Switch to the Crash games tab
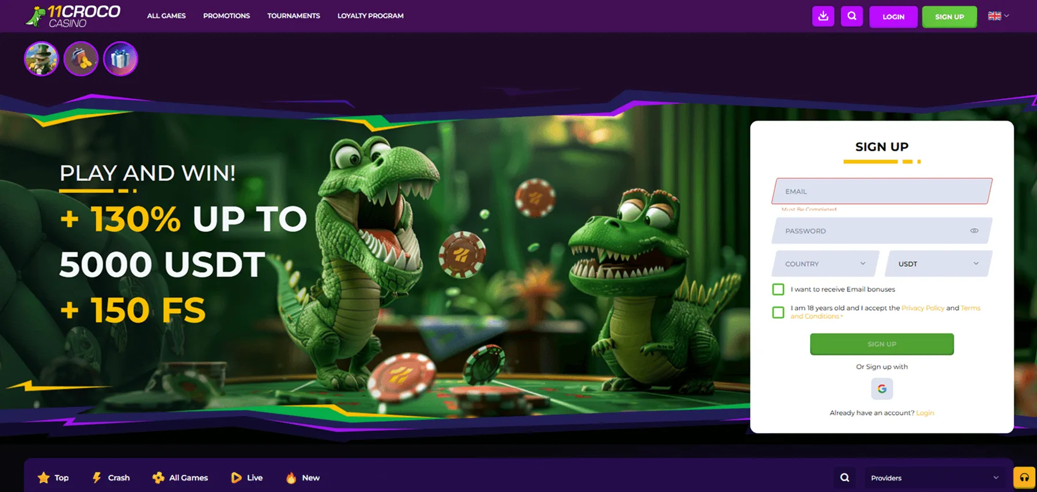 click(x=111, y=478)
